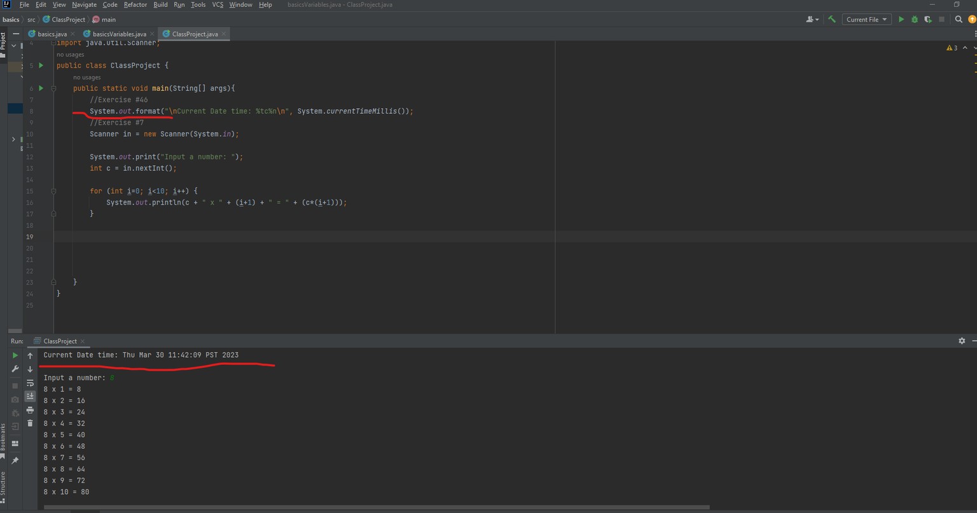Rerun ClassProject in the Run panel
This screenshot has width=977, height=513.
[15, 355]
